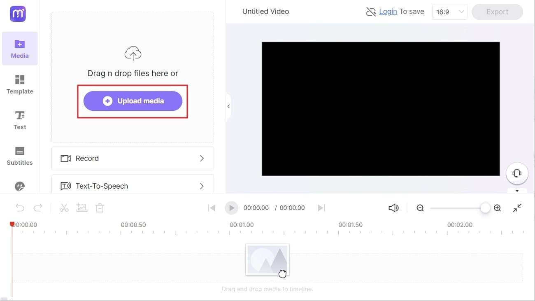Screen dimensions: 535x301
Task: Open the 16:9 aspect ratio dropdown
Action: click(x=449, y=12)
